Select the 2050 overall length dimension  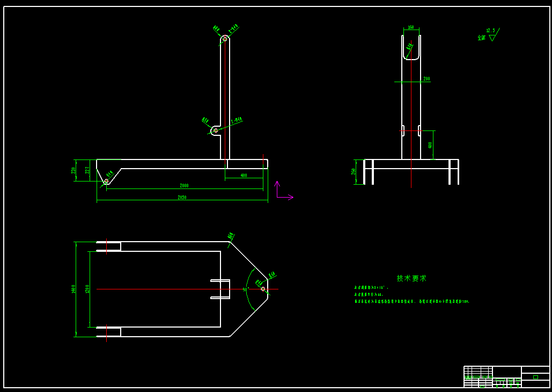[182, 198]
